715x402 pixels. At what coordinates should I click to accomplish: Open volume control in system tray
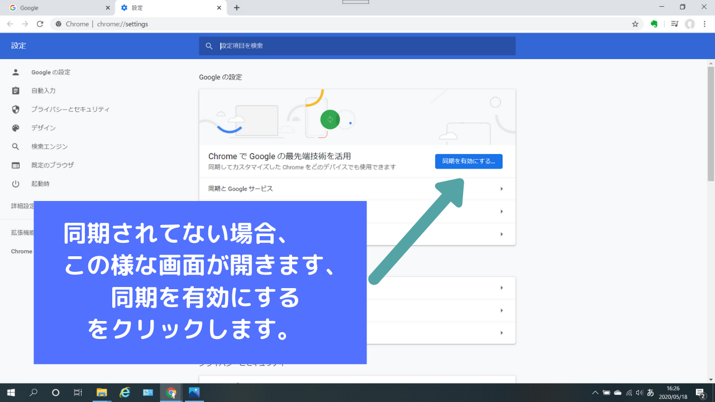coord(639,393)
